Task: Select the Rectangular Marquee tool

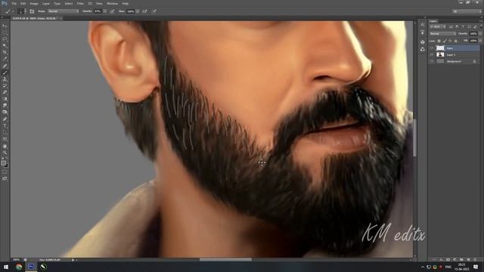Action: [5, 32]
